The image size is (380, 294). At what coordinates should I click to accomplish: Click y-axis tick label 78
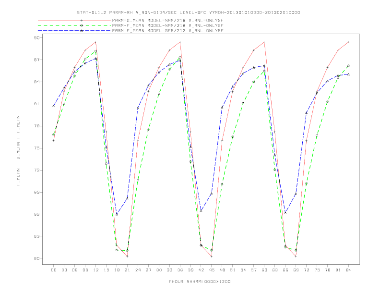[36, 126]
